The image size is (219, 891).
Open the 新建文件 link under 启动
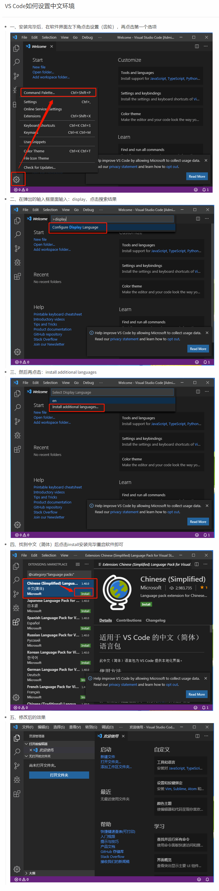pyautogui.click(x=108, y=757)
